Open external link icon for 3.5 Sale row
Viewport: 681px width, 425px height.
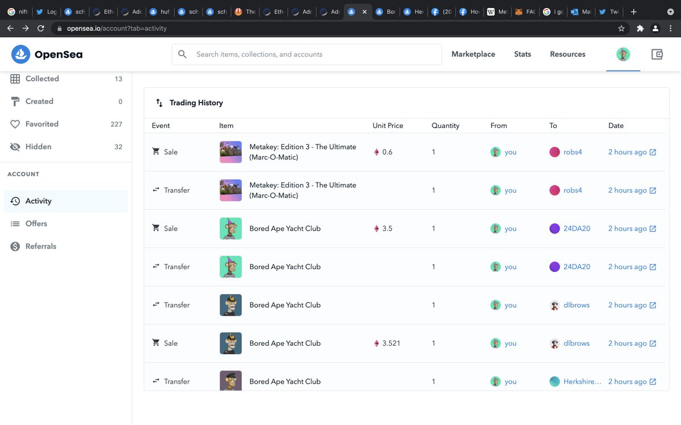pos(653,229)
